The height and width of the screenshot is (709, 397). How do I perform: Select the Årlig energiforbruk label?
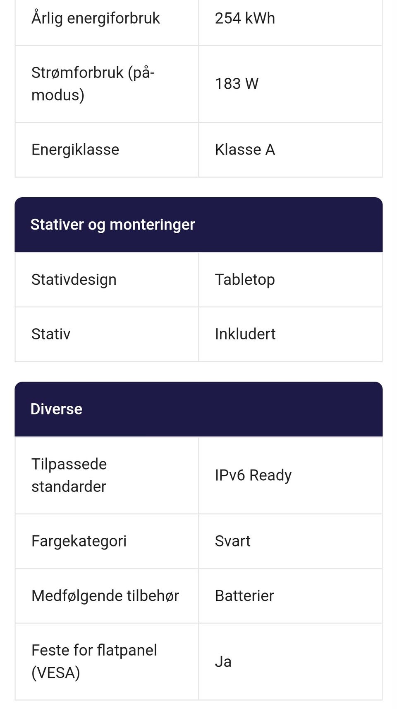(96, 18)
